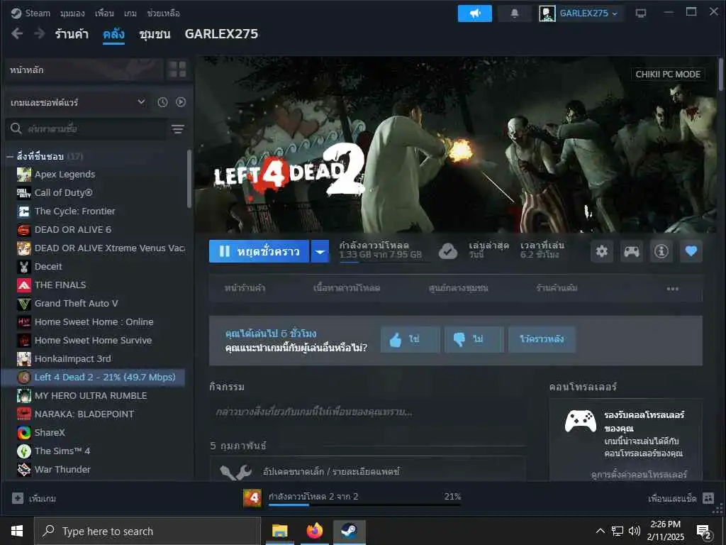This screenshot has height=545, width=726.
Task: Go to the ร้านค้า store tab
Action: pyautogui.click(x=72, y=34)
